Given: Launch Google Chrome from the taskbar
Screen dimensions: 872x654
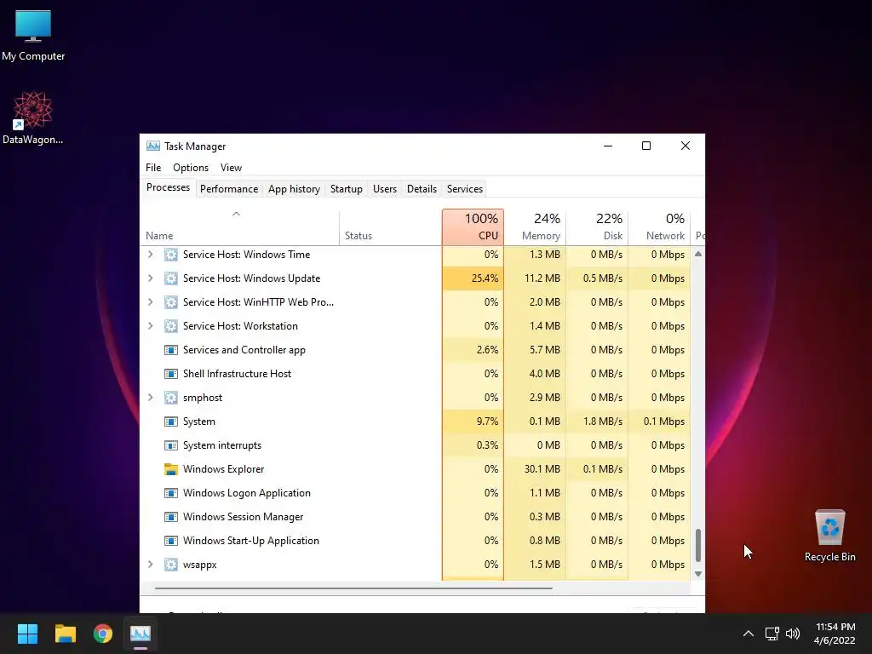Looking at the screenshot, I should (103, 634).
